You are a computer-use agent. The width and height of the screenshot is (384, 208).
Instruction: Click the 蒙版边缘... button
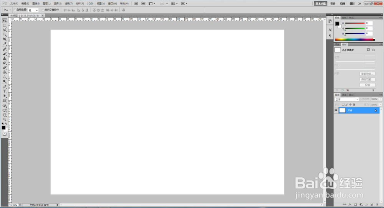pyautogui.click(x=367, y=74)
